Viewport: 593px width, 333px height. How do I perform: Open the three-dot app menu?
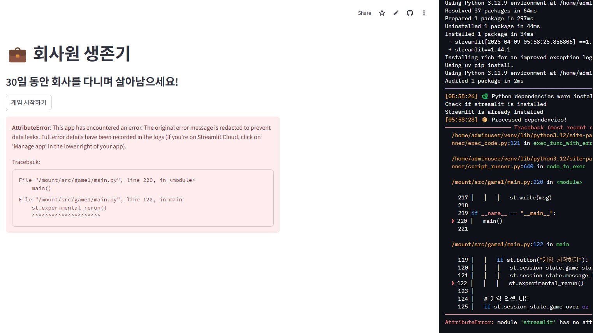click(x=424, y=13)
